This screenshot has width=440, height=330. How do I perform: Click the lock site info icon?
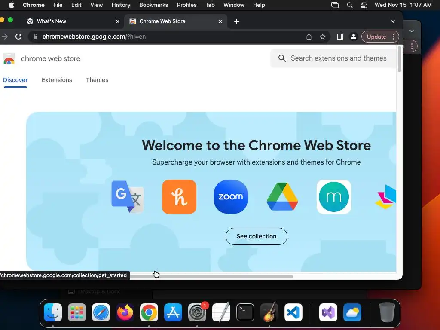(x=36, y=37)
